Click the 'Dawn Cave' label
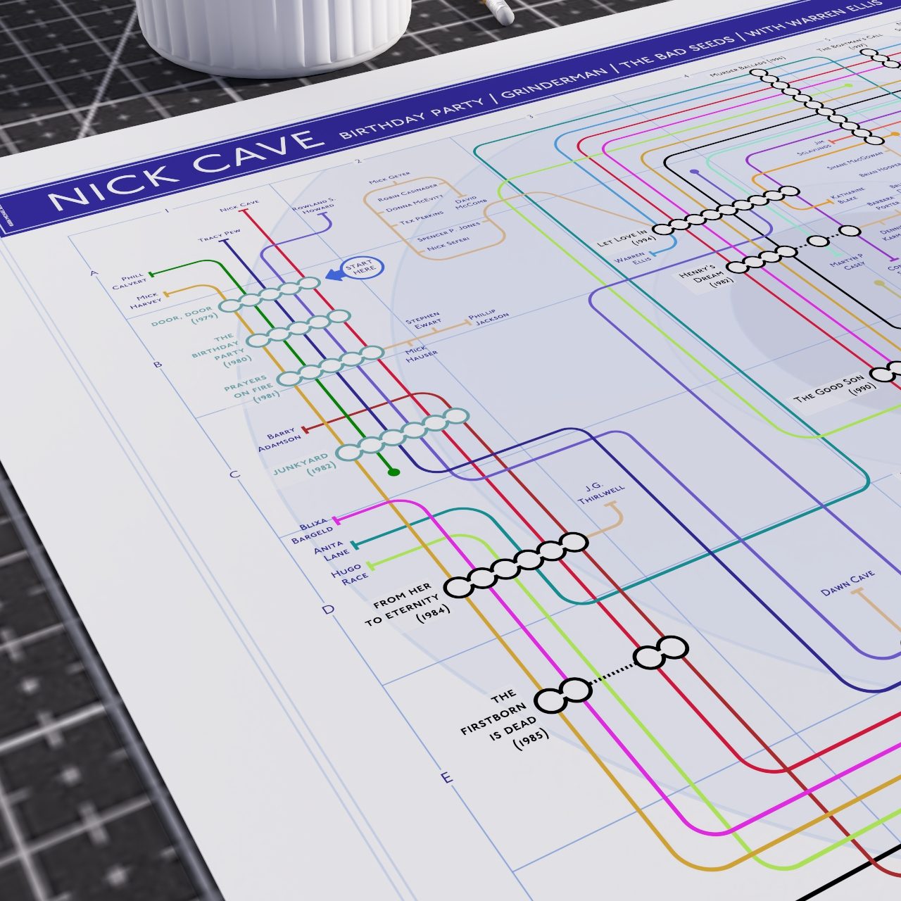The width and height of the screenshot is (901, 901). (x=848, y=583)
